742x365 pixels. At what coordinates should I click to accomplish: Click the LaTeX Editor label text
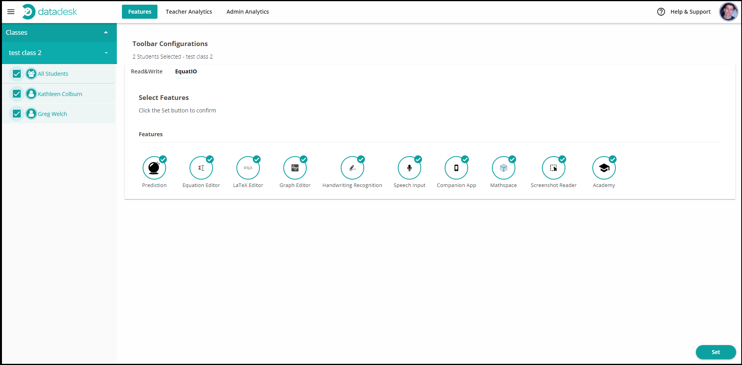click(248, 185)
